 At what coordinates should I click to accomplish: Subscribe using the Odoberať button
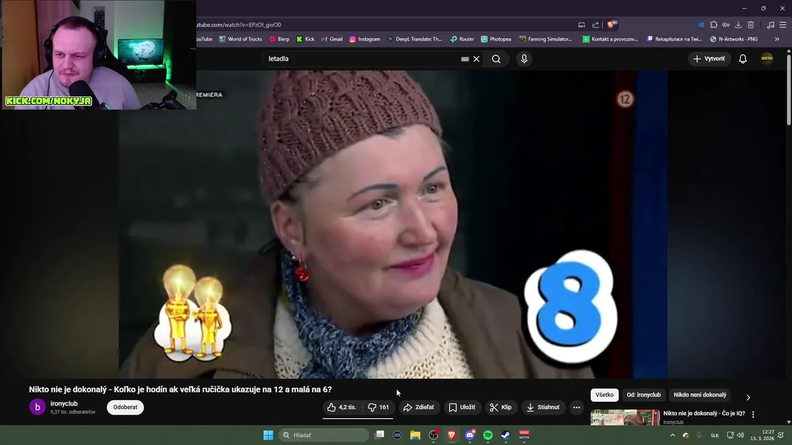pos(125,407)
